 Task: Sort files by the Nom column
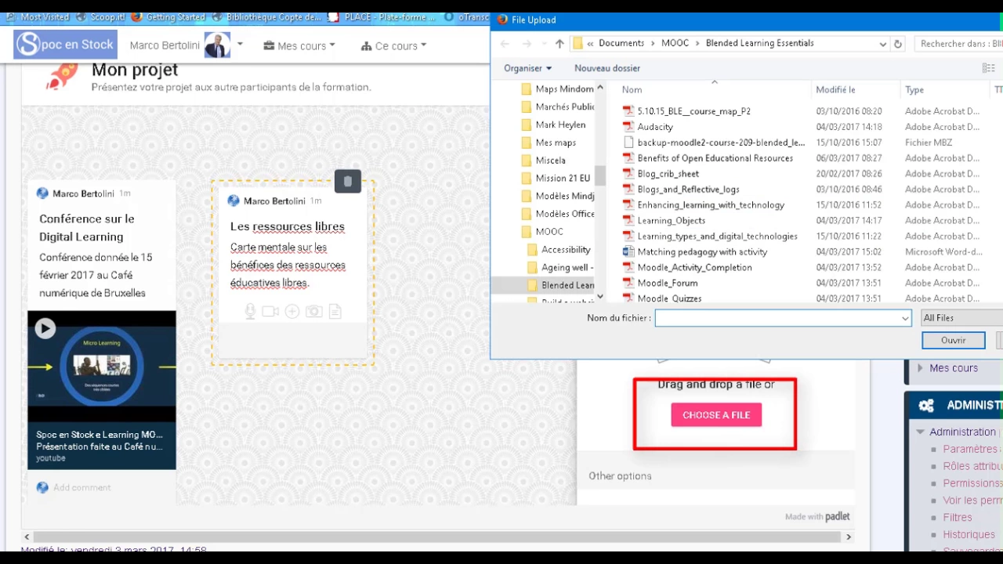click(x=632, y=90)
